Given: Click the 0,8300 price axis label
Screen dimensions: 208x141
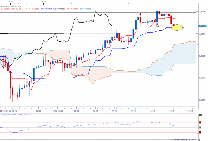Looking at the screenshot, I should coord(202,78).
